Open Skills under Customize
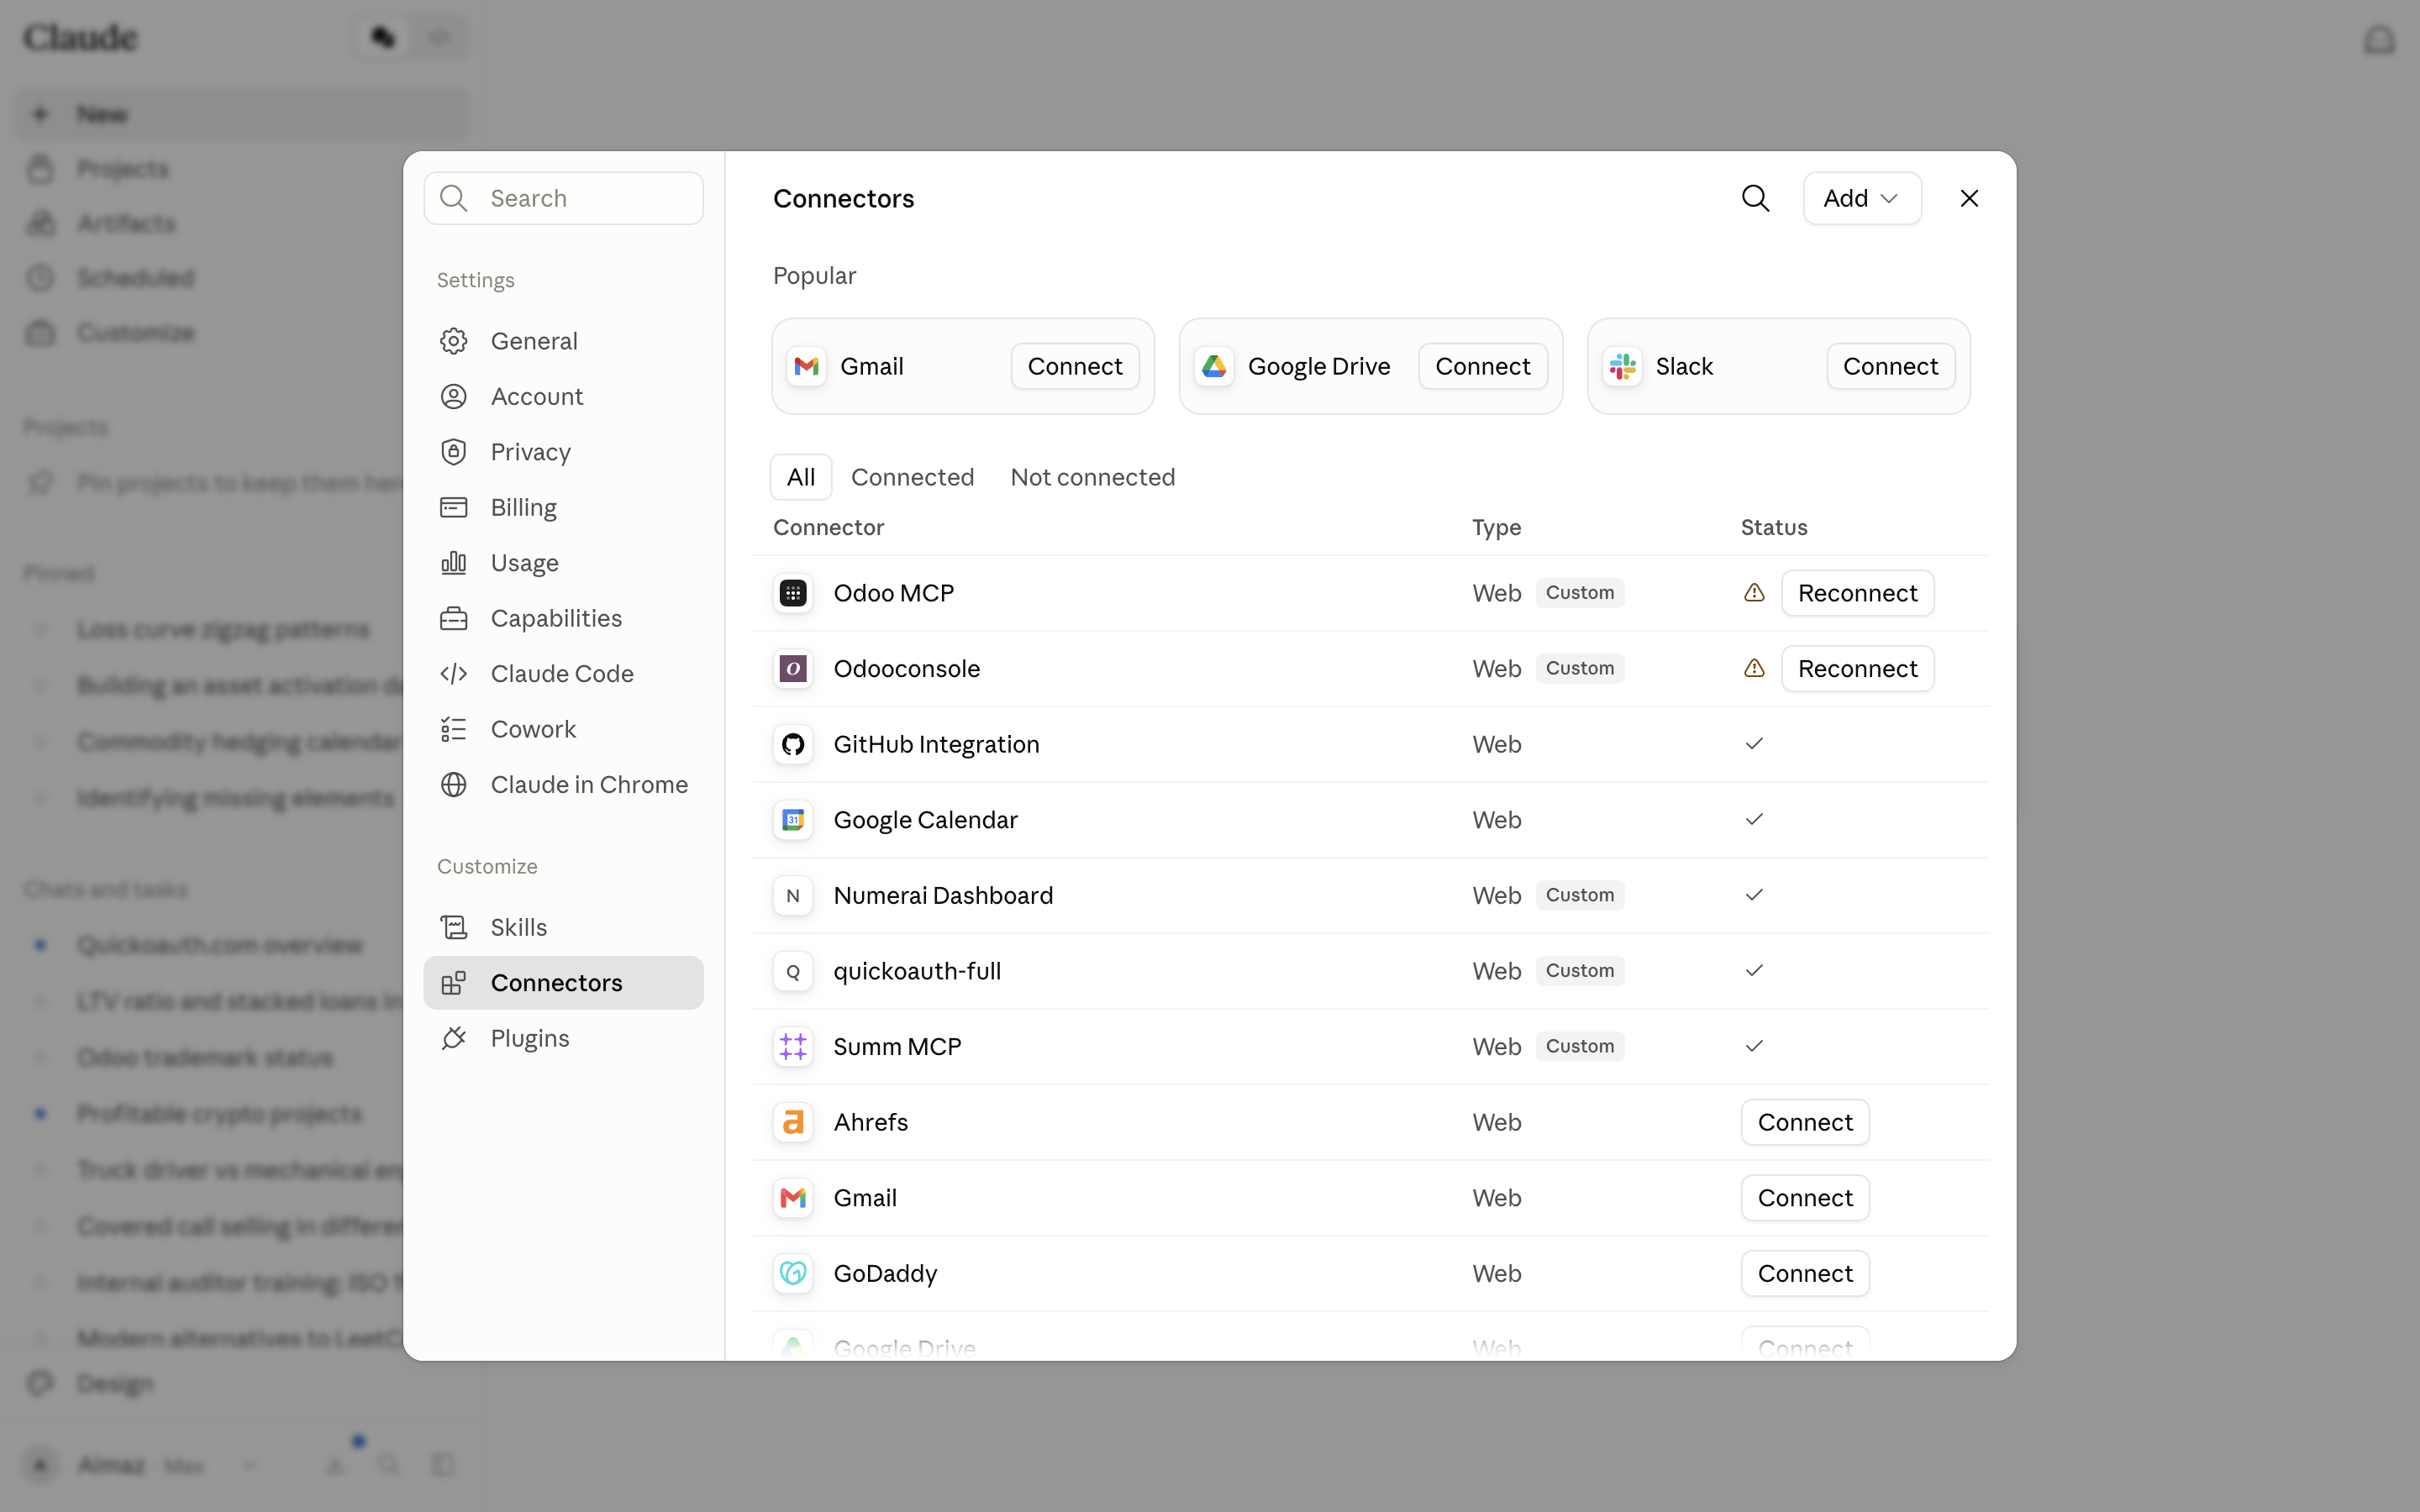 coord(563,927)
